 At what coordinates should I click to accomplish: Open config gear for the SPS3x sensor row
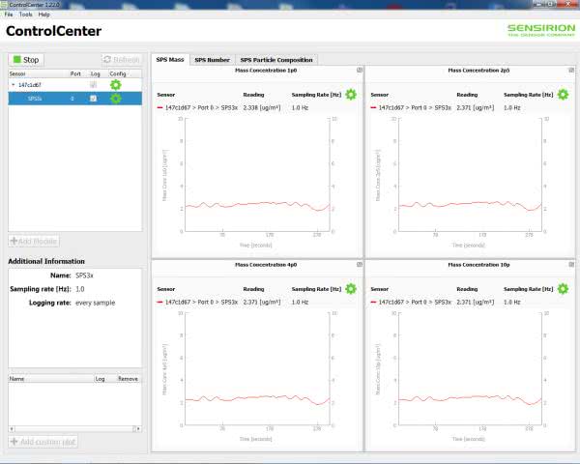pyautogui.click(x=116, y=99)
